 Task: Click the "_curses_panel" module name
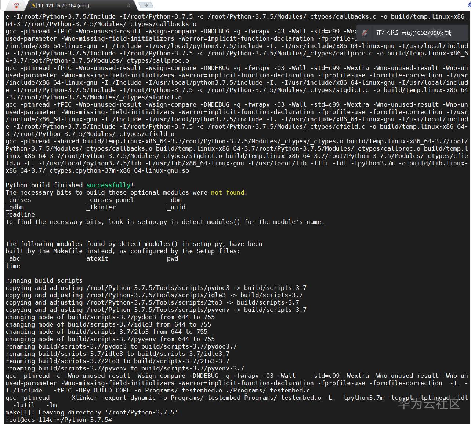pyautogui.click(x=110, y=200)
